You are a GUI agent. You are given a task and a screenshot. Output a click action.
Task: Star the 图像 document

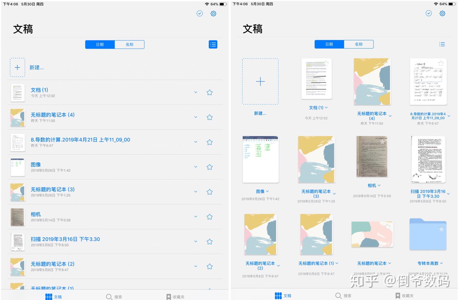pos(209,167)
